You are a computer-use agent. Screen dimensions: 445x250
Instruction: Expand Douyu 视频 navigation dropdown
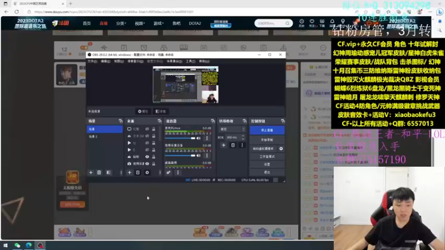140,23
